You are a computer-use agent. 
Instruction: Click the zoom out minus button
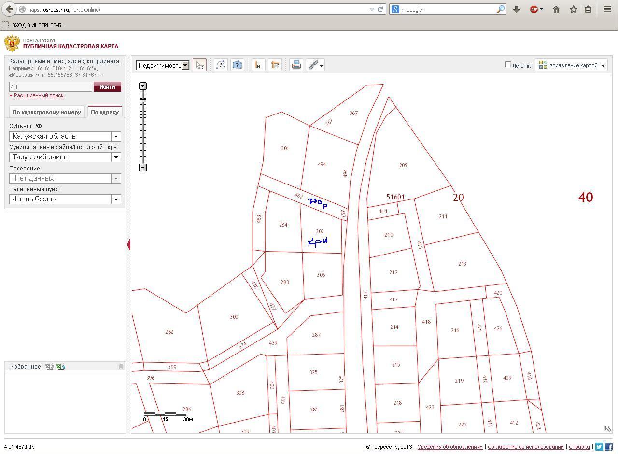point(143,168)
